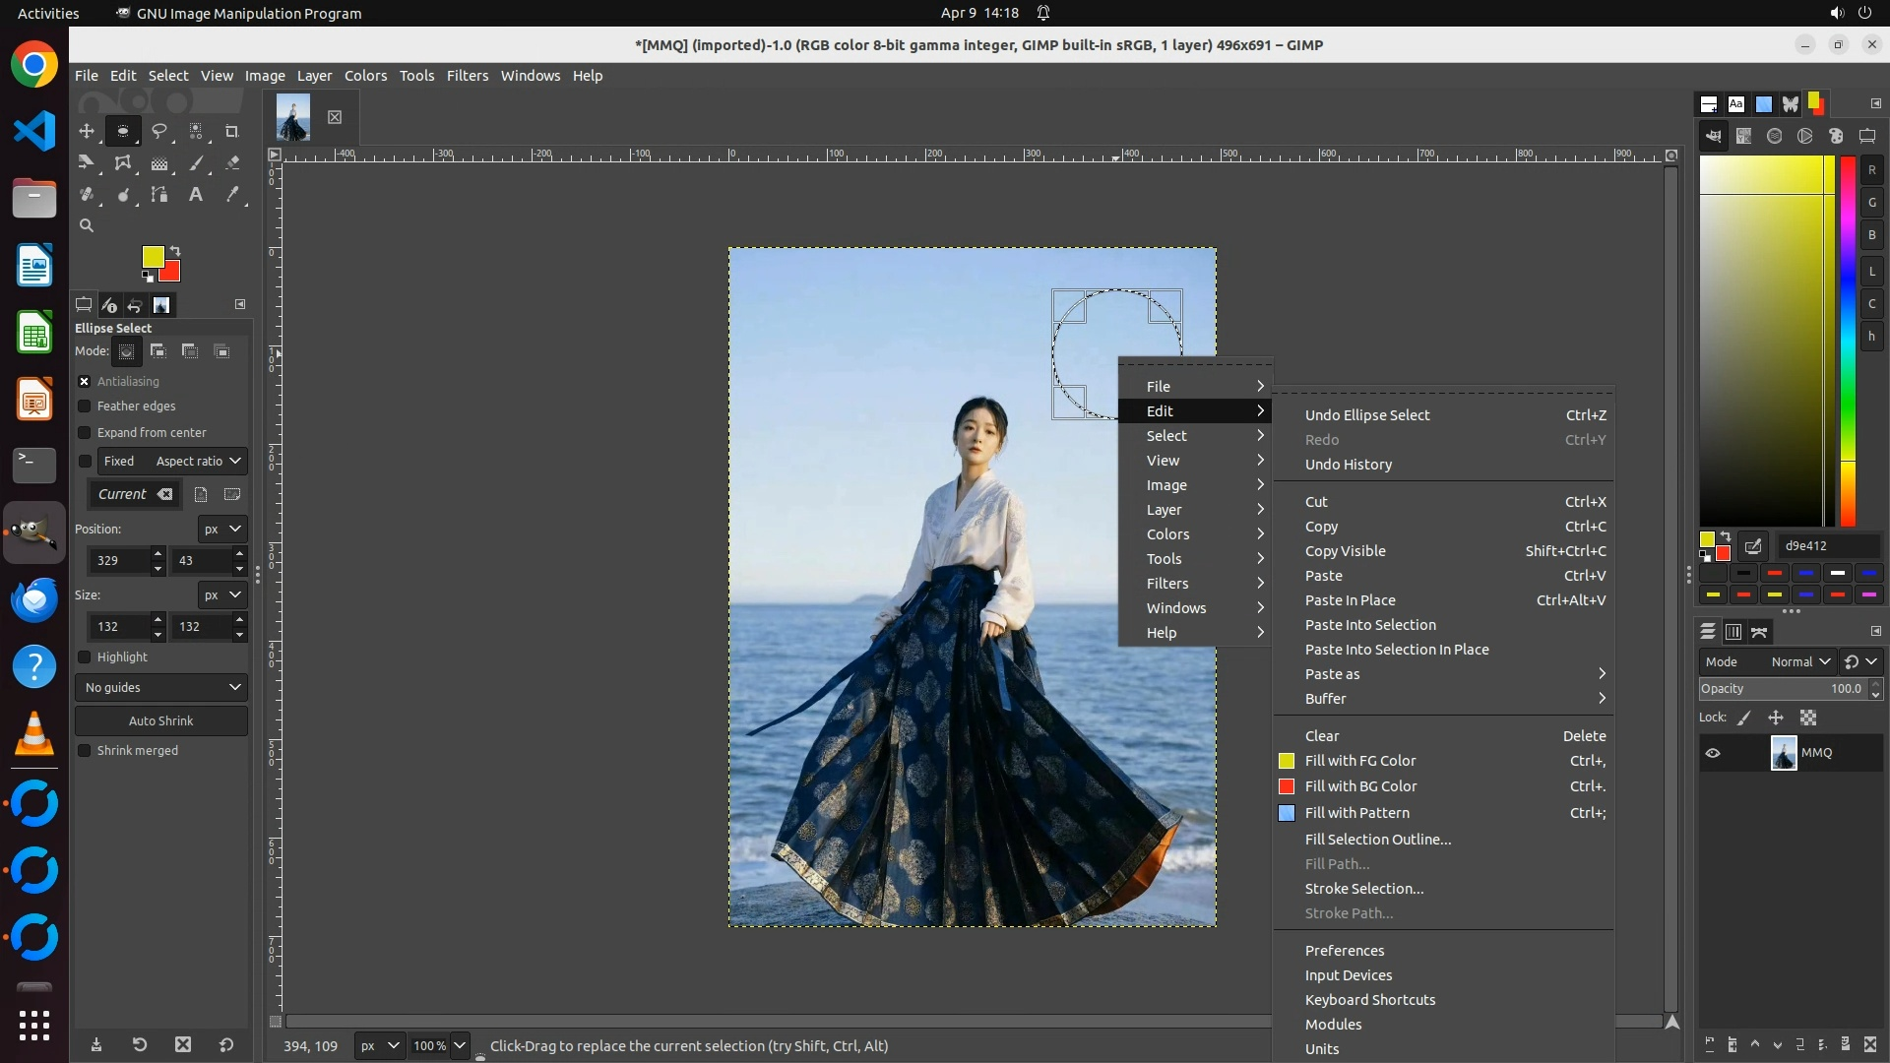This screenshot has height=1063, width=1890.
Task: Hide the MMQ layer with eye icon
Action: coord(1713,753)
